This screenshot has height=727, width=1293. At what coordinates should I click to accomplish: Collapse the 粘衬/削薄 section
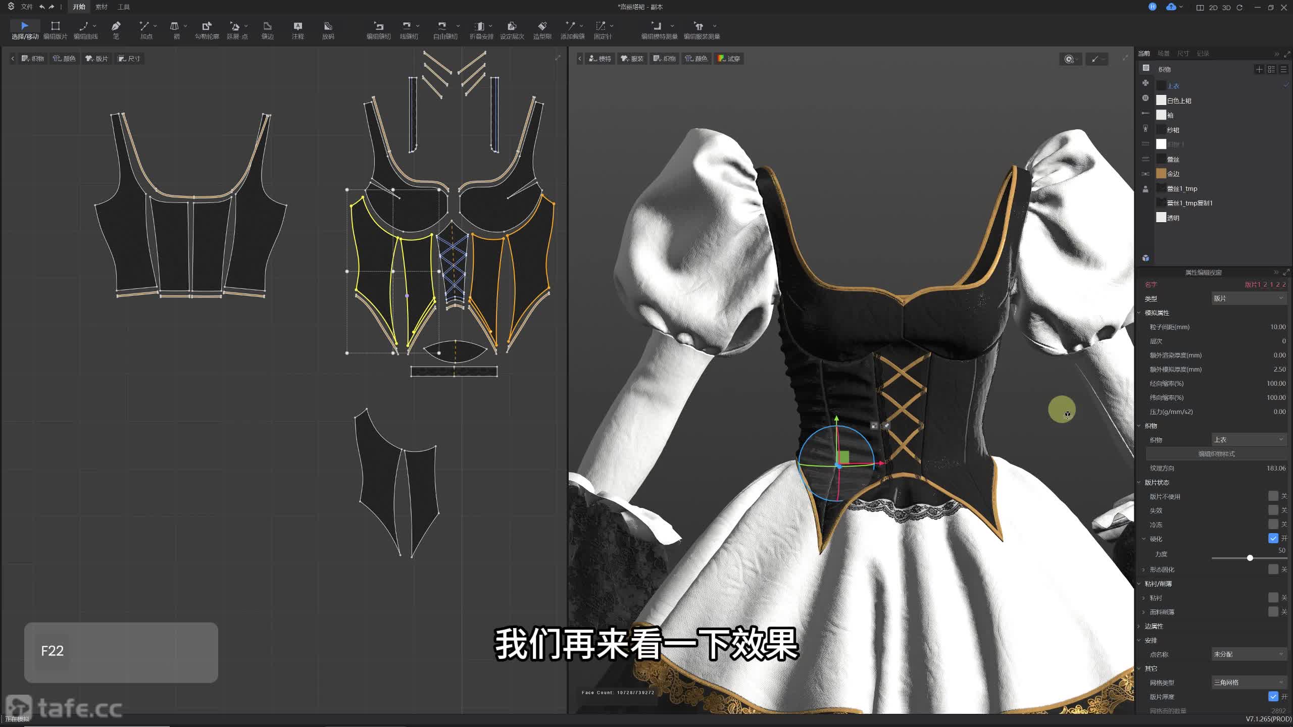point(1139,584)
